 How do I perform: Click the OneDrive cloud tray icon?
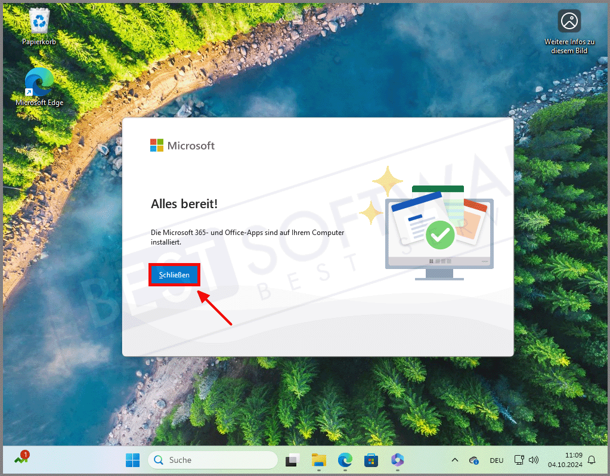click(473, 460)
